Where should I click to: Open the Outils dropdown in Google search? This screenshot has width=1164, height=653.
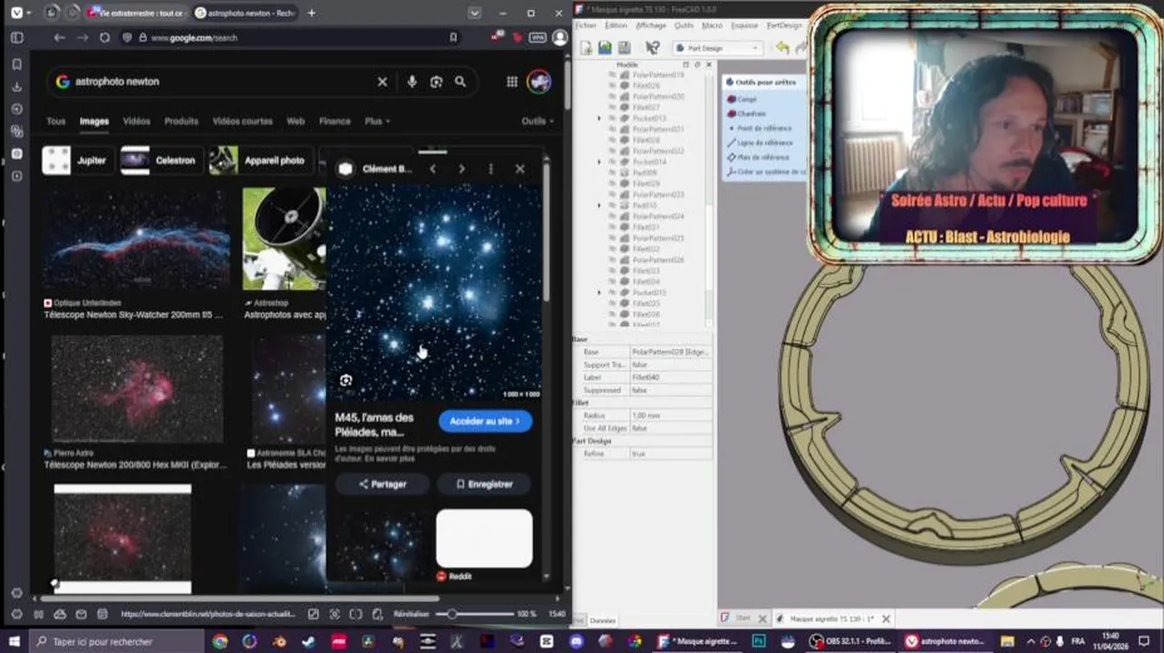coord(538,121)
